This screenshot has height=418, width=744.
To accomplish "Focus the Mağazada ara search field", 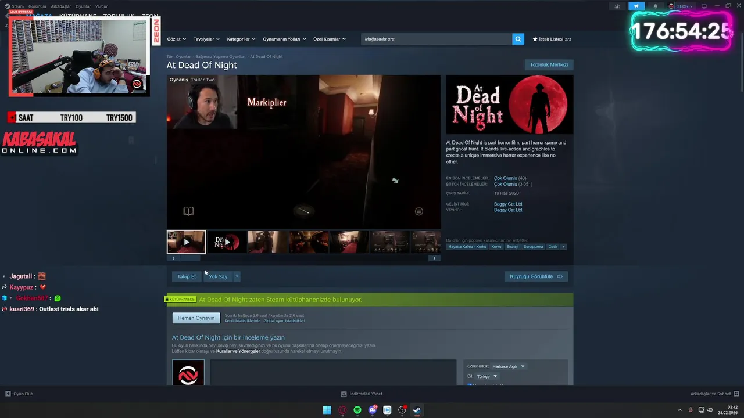I will click(437, 39).
